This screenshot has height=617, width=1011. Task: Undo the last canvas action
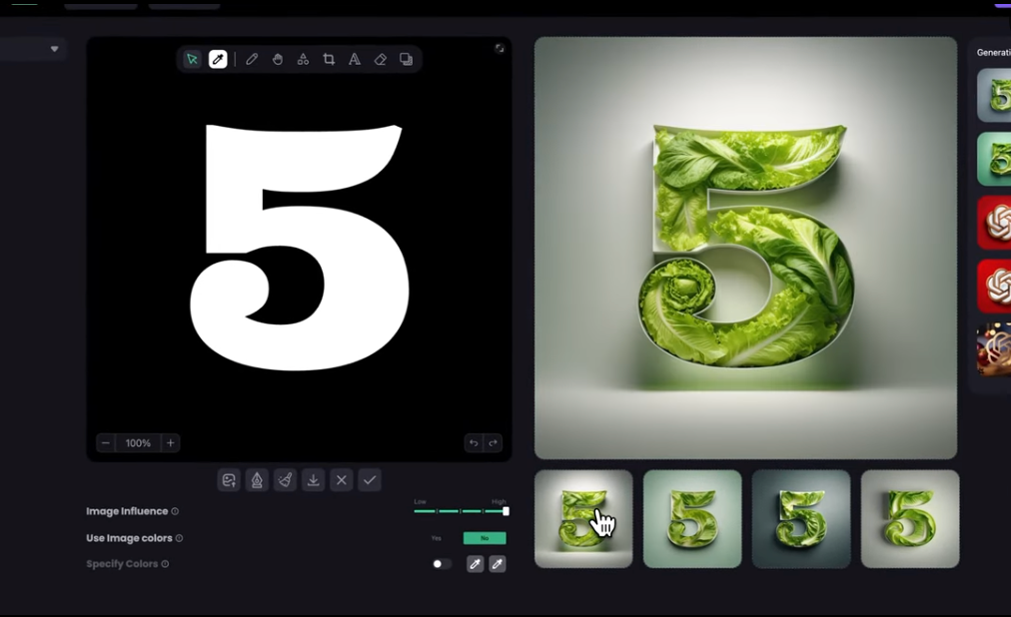[474, 443]
